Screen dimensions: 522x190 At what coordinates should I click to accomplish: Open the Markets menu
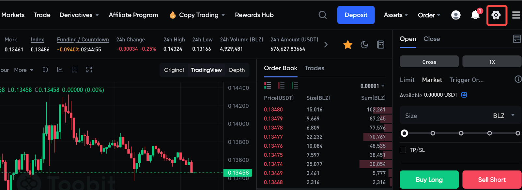coord(13,15)
